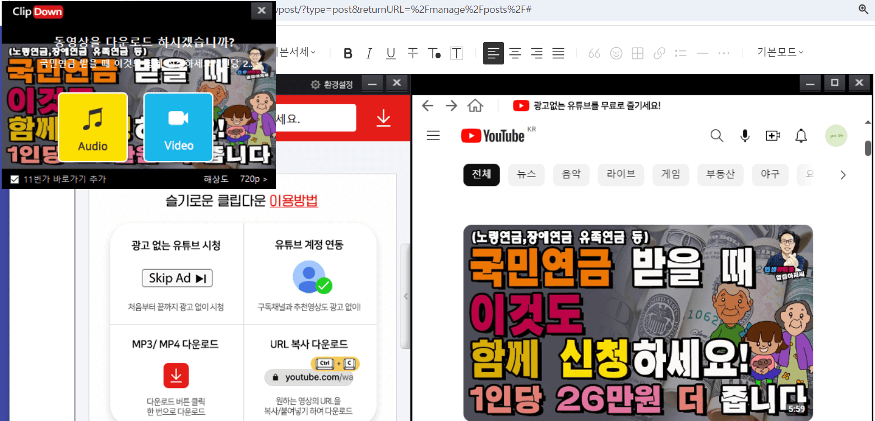Open 환경설정 settings in ClipDown window
The width and height of the screenshot is (875, 421).
click(x=332, y=85)
